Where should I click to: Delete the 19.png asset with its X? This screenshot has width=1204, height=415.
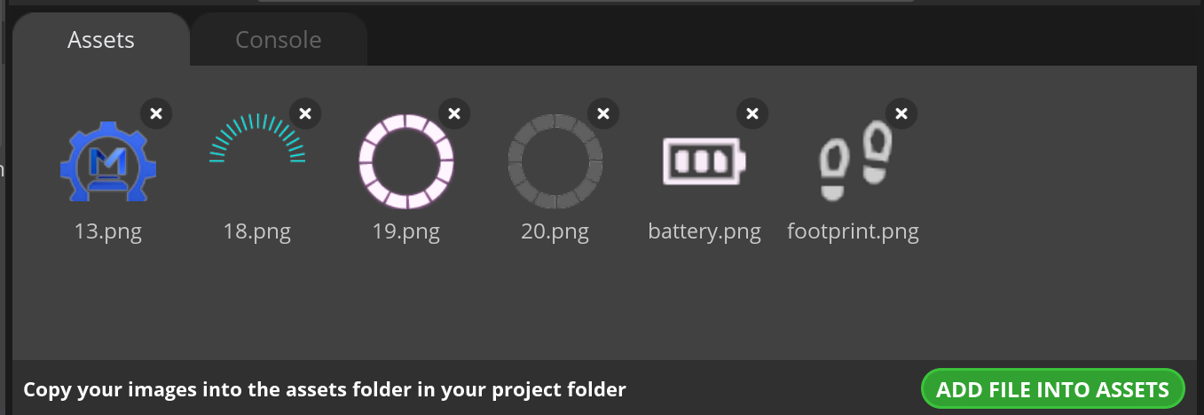(x=454, y=114)
